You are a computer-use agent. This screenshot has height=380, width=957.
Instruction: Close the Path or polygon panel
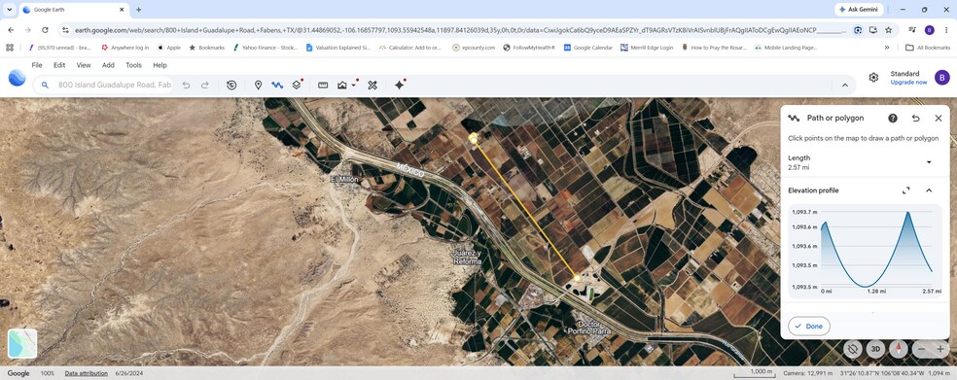[x=939, y=119]
